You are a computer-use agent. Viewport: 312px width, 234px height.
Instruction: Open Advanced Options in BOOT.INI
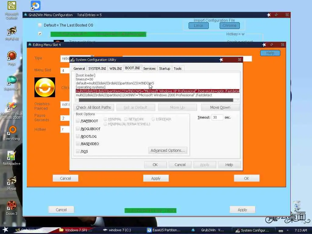pyautogui.click(x=168, y=151)
